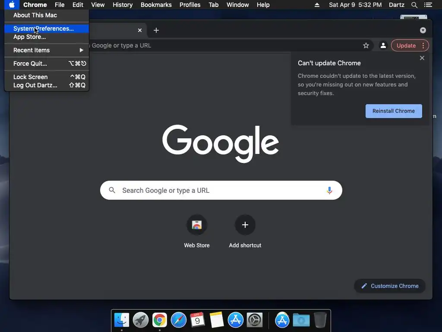This screenshot has width=442, height=332.
Task: Click the eject icon in menu bar
Action: [317, 5]
